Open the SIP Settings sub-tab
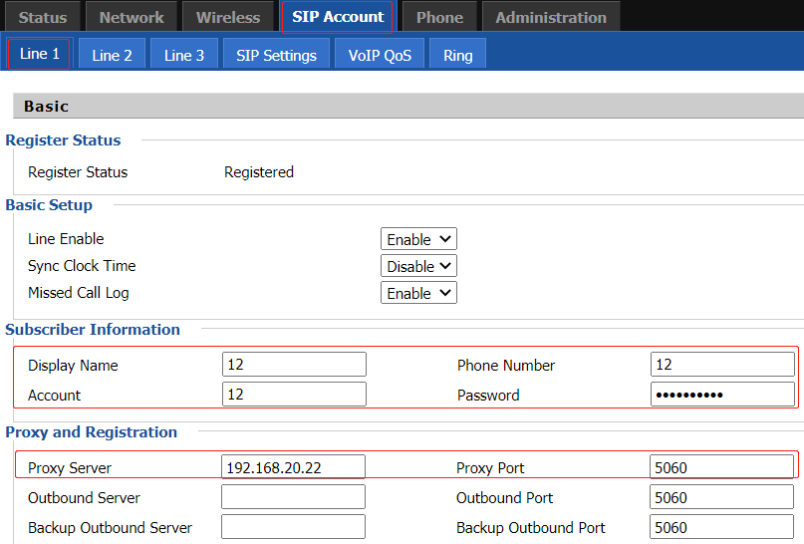This screenshot has width=804, height=544. pos(276,55)
